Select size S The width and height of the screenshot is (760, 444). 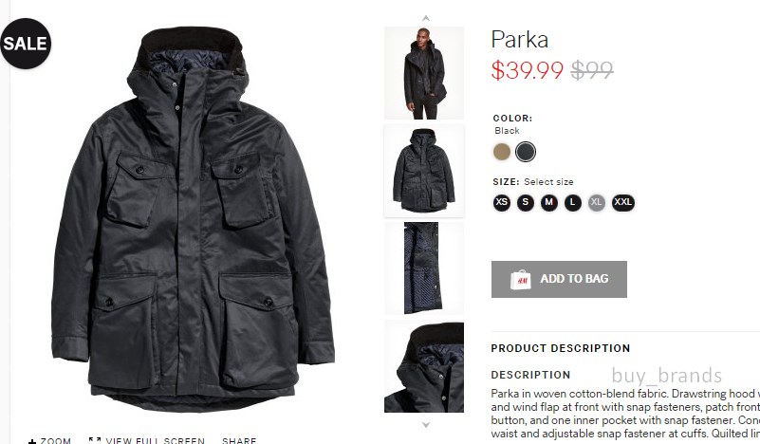click(x=526, y=202)
